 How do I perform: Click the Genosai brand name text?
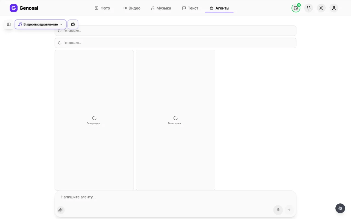(x=29, y=8)
